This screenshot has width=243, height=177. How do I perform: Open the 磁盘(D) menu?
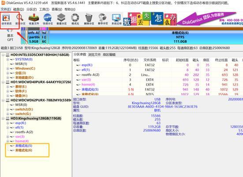[19, 9]
